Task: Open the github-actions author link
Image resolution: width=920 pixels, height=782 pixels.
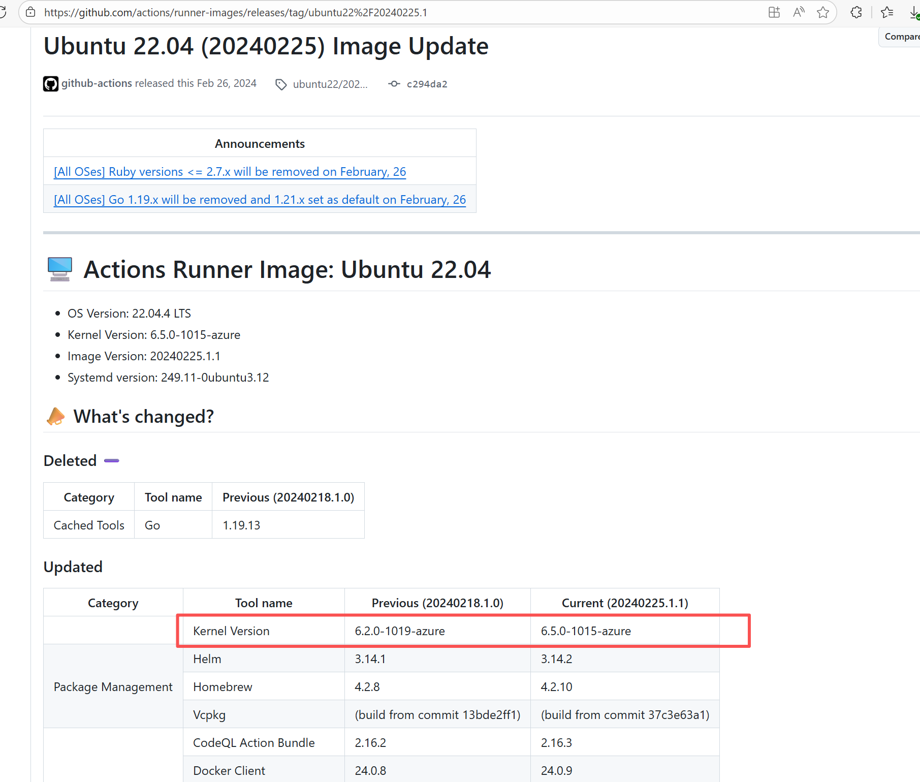Action: point(97,83)
